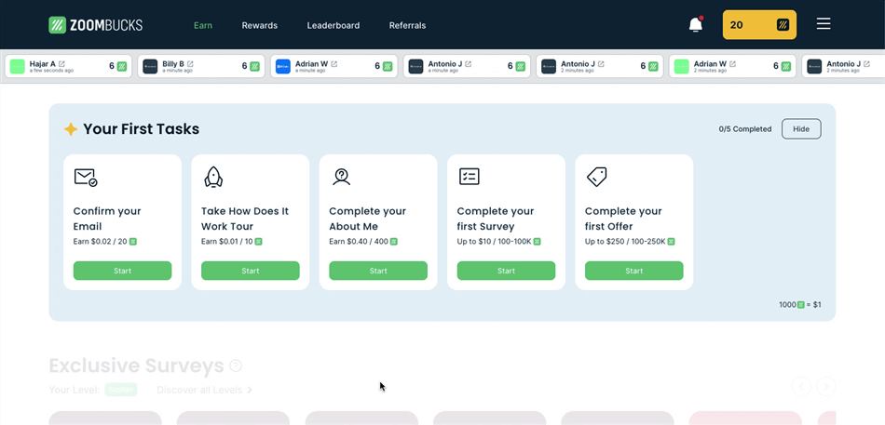Click the checklist icon on first Survey card
This screenshot has width=885, height=425.
tap(469, 177)
